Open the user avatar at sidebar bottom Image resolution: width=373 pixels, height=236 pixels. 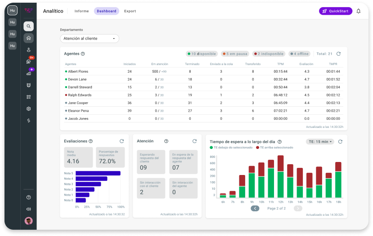click(x=28, y=221)
